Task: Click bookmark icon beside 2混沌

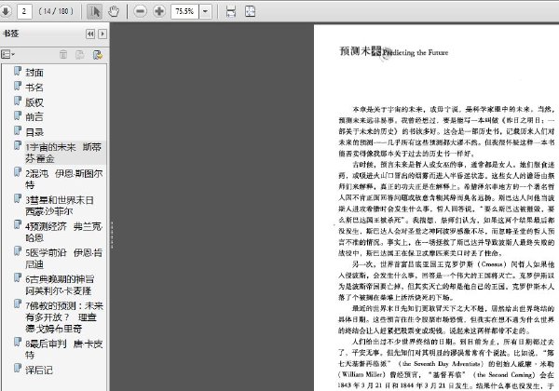Action: coord(18,172)
